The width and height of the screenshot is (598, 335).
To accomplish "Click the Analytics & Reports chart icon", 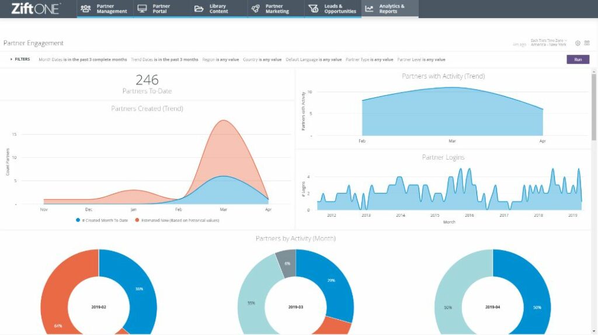I will [369, 8].
